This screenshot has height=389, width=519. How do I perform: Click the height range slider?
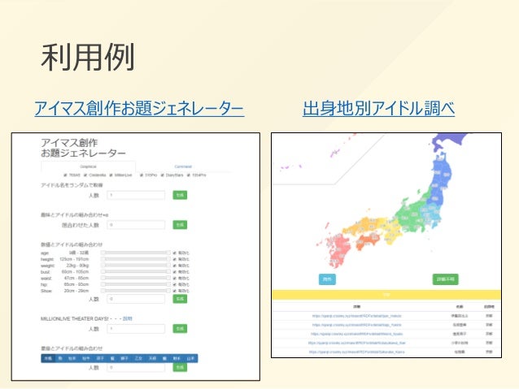[x=136, y=259]
